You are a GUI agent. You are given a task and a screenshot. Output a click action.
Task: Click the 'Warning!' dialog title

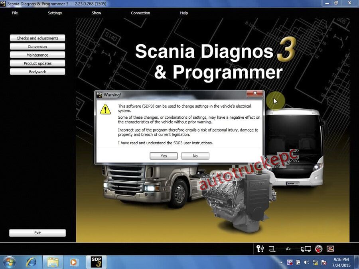[112, 95]
